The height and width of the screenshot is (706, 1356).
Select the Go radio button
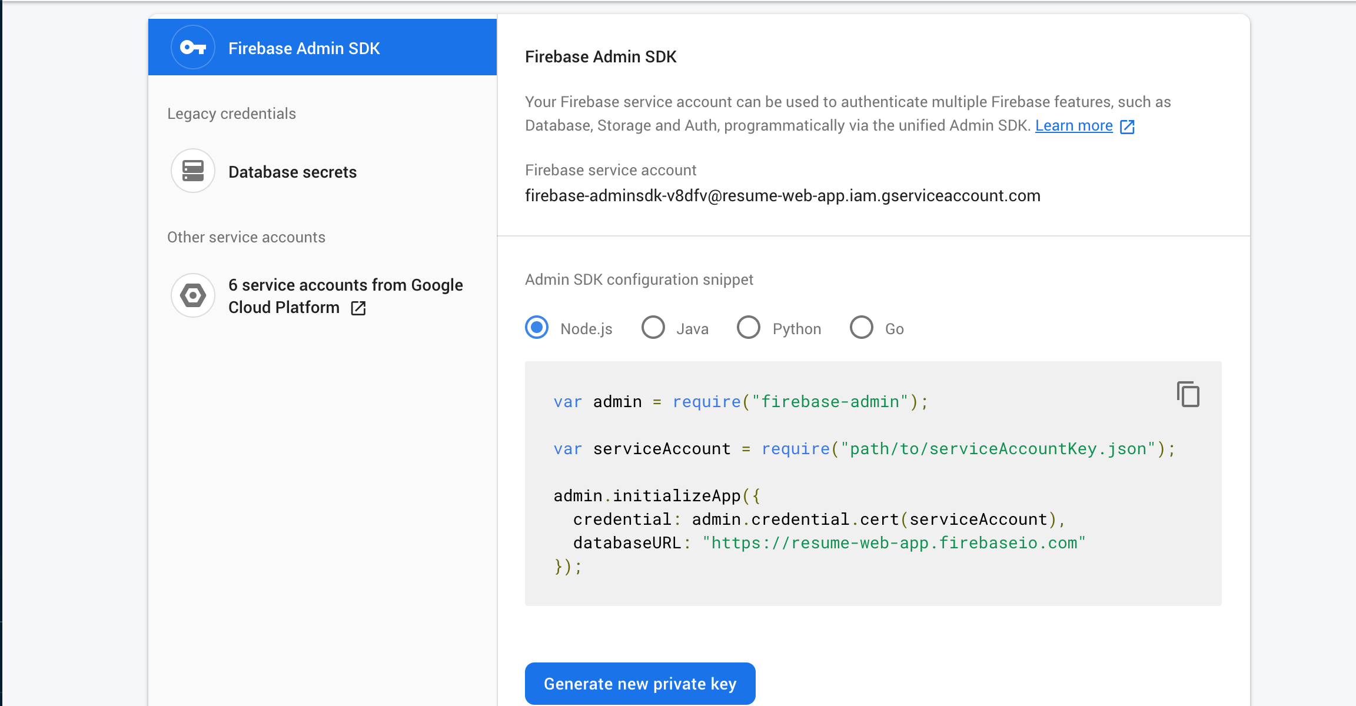861,328
